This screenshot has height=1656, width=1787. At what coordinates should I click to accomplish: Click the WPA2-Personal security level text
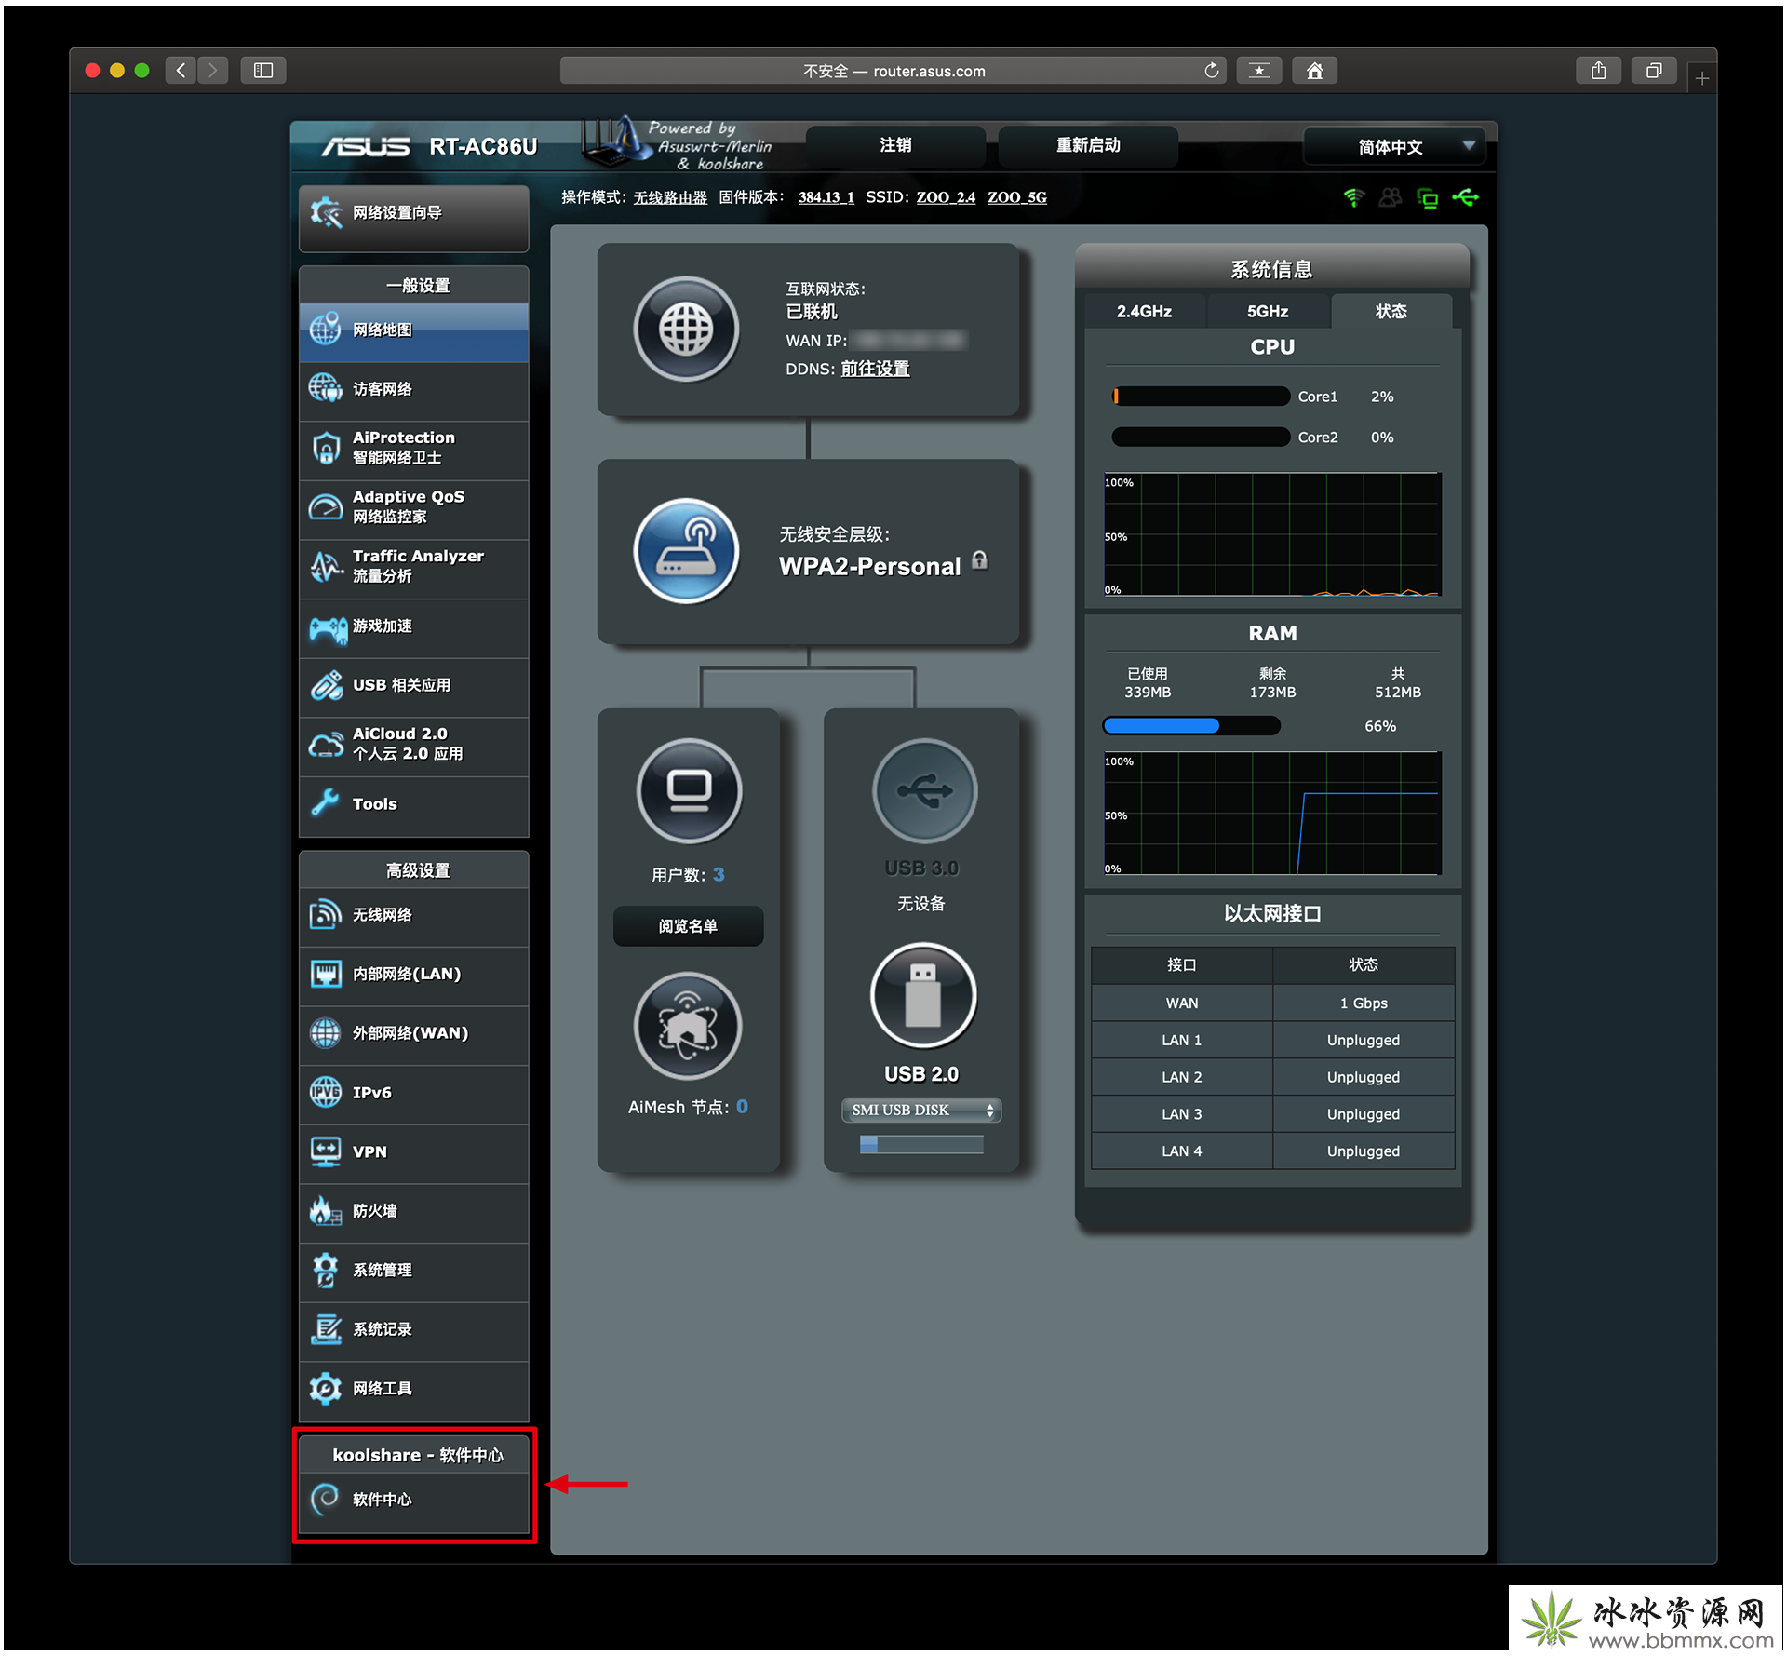(x=869, y=566)
